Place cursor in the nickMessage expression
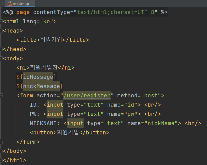Viewport: 207px width, 165px height. pos(42,86)
